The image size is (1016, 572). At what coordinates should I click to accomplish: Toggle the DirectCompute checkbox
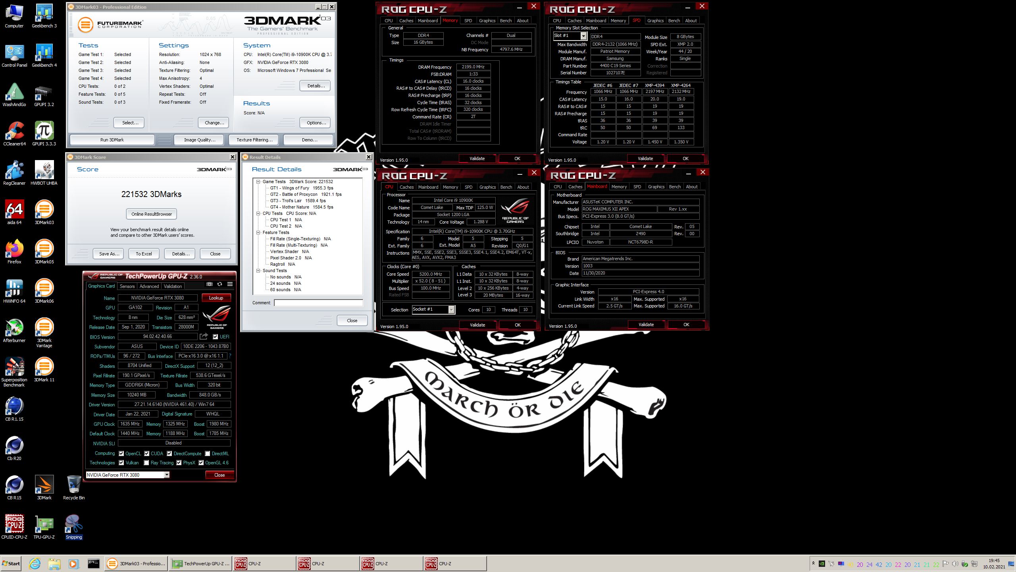click(x=169, y=453)
